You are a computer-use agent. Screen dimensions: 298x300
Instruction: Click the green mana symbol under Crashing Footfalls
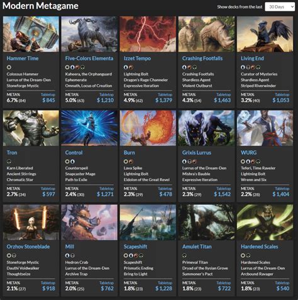point(195,67)
